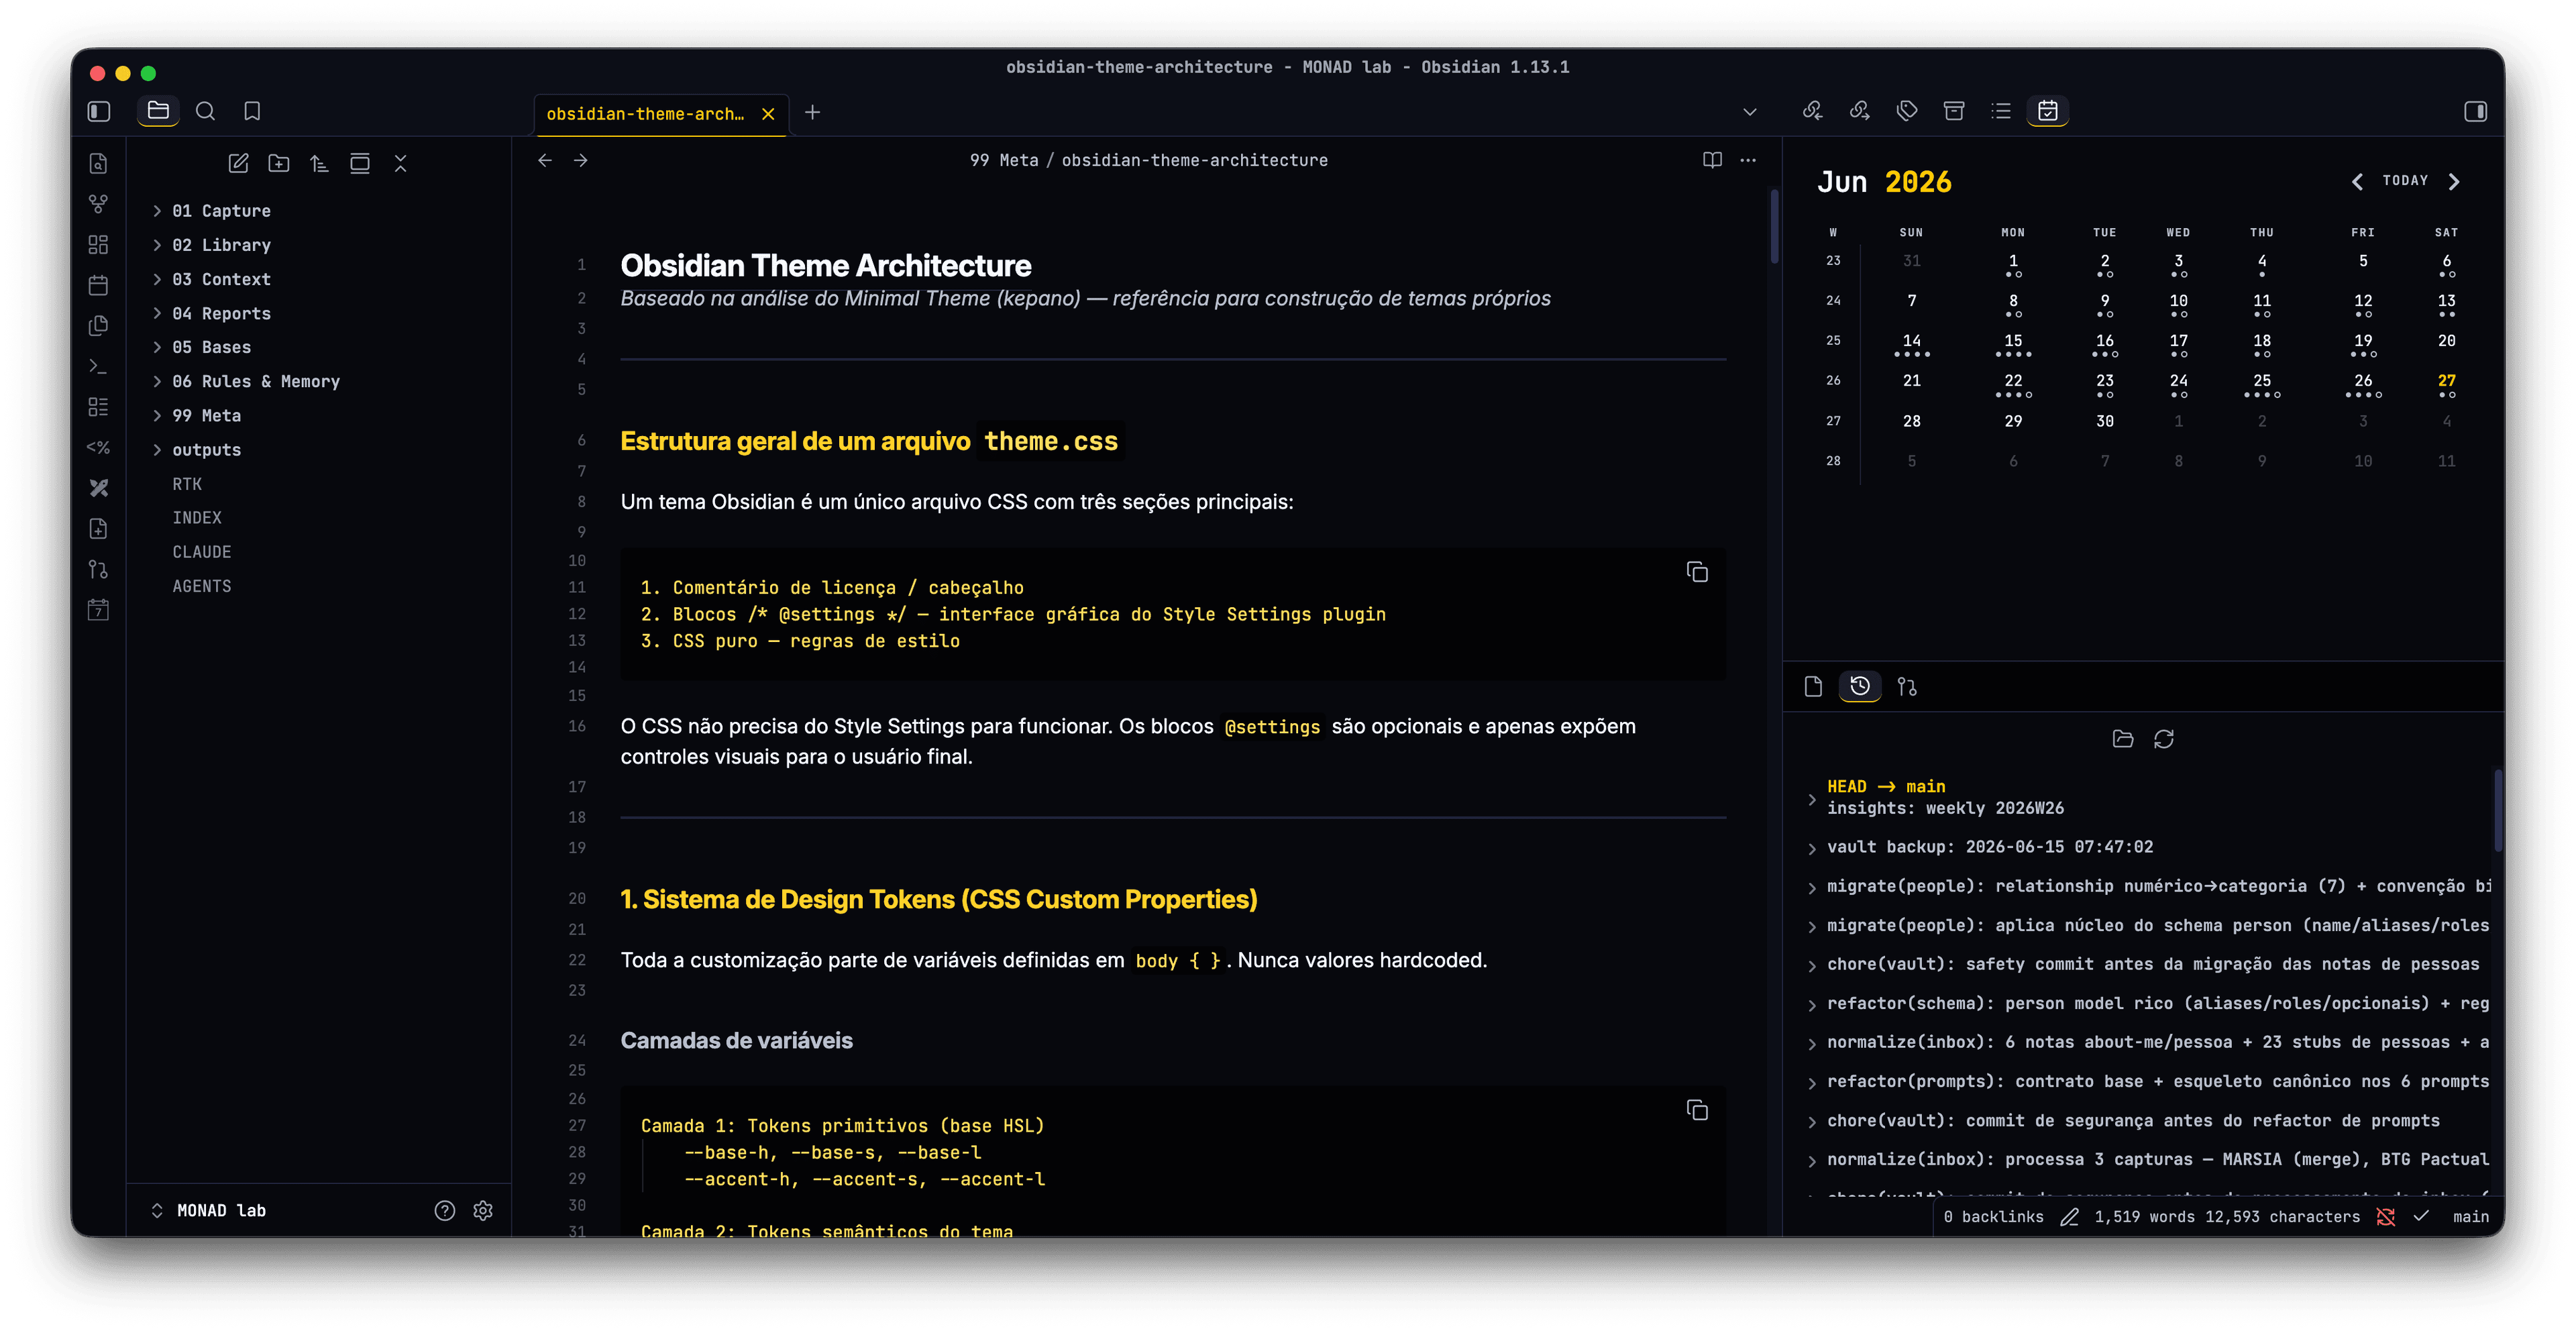Screen dimensions: 2576x1331
Task: Open canvas icon in ribbon
Action: click(98, 245)
